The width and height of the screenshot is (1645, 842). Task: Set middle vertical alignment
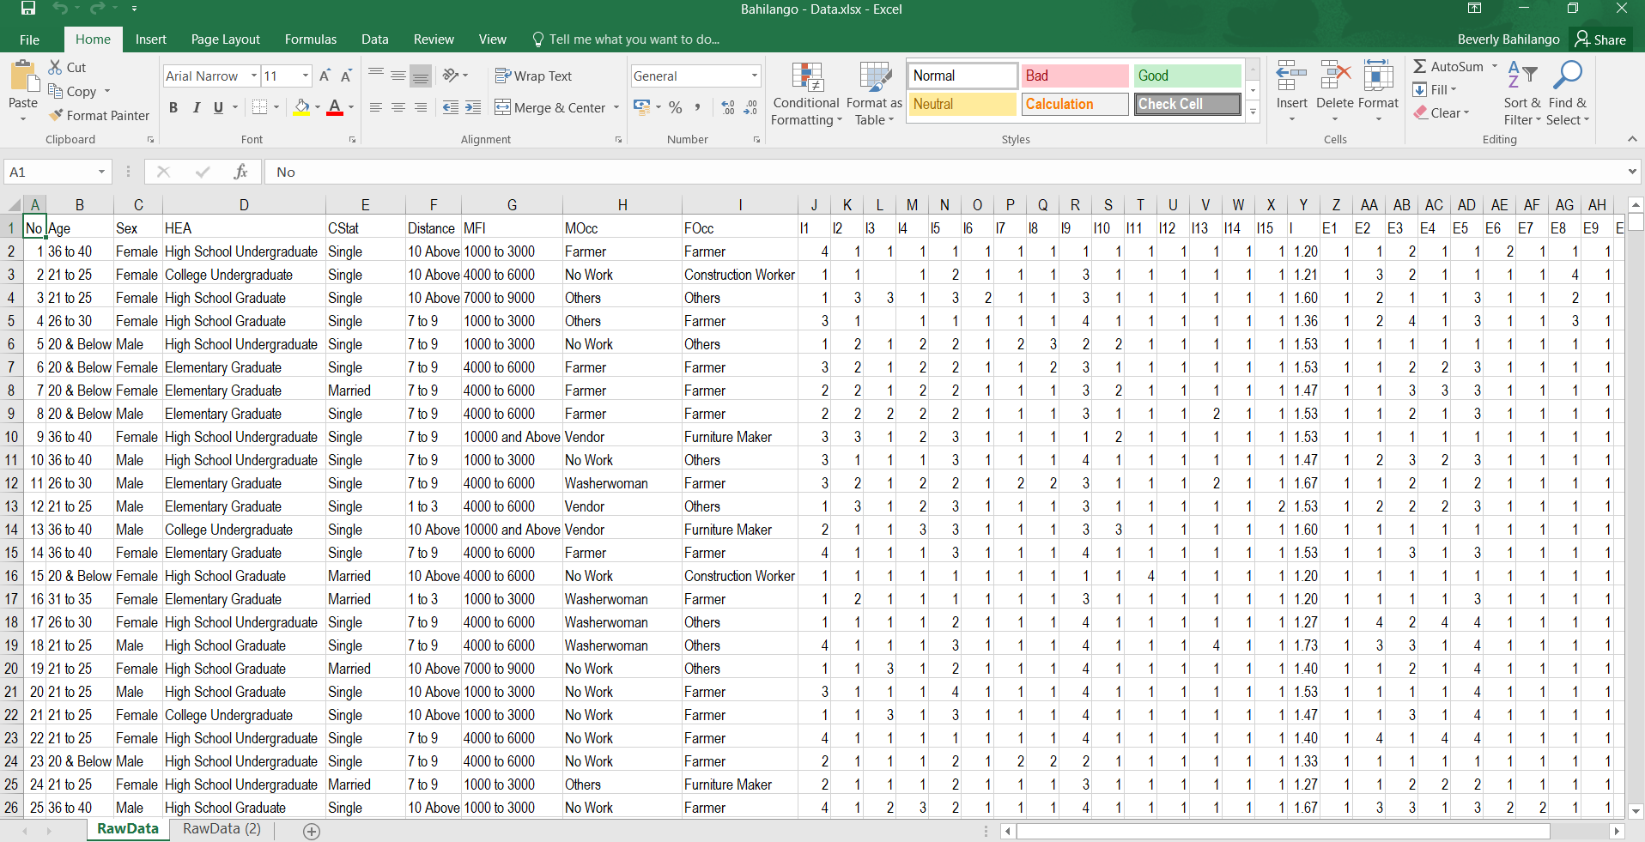(398, 76)
